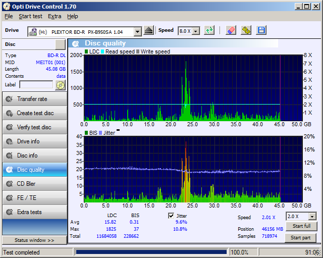
Task: Click the test progress bar
Action: [x=151, y=252]
